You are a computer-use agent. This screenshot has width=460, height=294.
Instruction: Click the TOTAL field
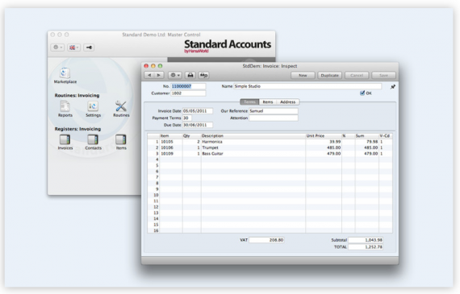(x=366, y=246)
